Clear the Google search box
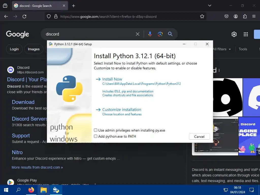 pyautogui.click(x=137, y=34)
